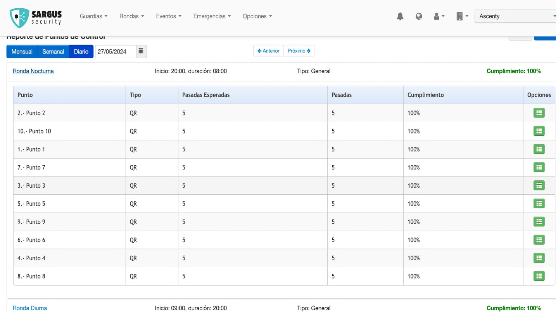
Task: Expand the Rondas menu
Action: [132, 16]
